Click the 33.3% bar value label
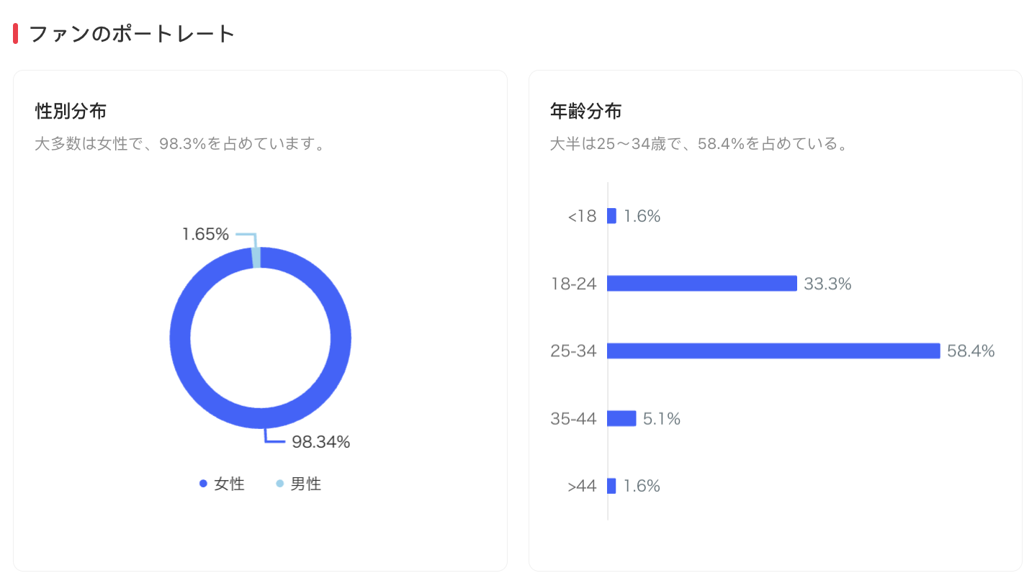The height and width of the screenshot is (573, 1024). click(827, 284)
